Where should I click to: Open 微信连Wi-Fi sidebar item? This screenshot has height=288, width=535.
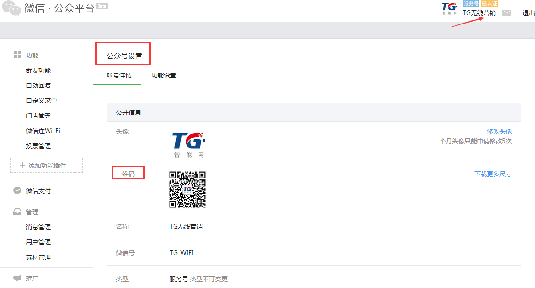(43, 131)
